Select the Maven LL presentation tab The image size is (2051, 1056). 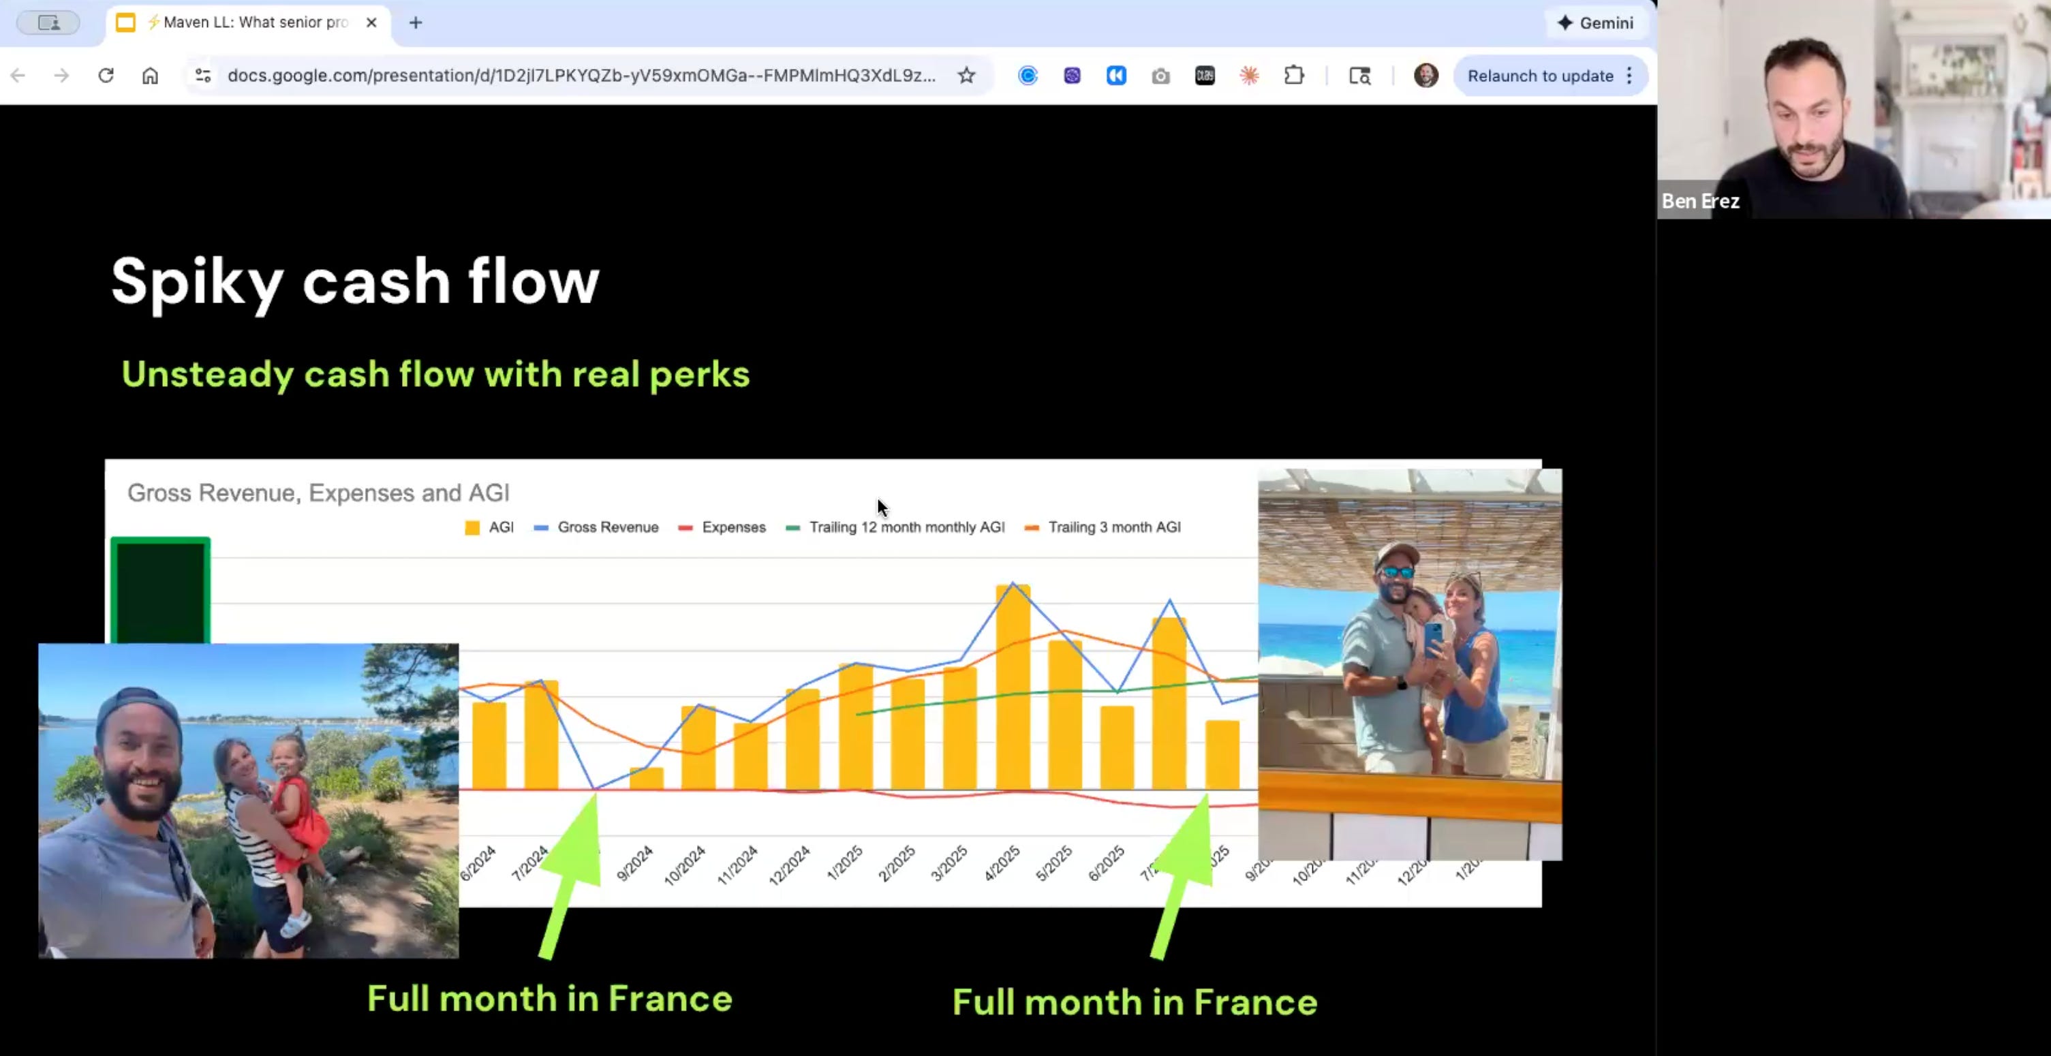pyautogui.click(x=247, y=22)
